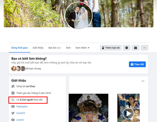
Task: Open the 89 bạn chung link
Action: [33, 68]
